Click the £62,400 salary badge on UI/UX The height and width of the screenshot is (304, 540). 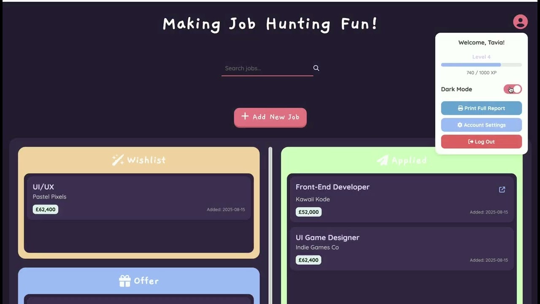point(45,209)
